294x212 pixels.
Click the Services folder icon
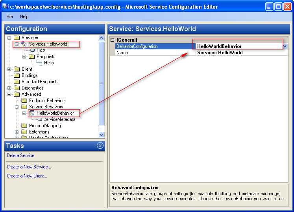point(17,38)
